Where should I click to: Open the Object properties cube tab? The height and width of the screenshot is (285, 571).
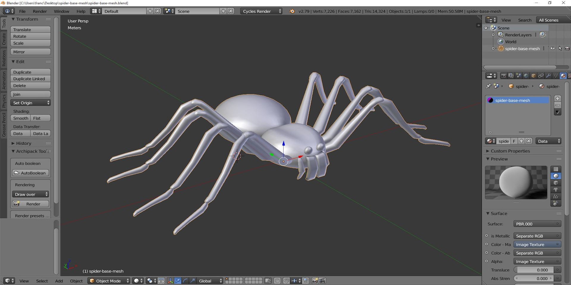tap(533, 76)
